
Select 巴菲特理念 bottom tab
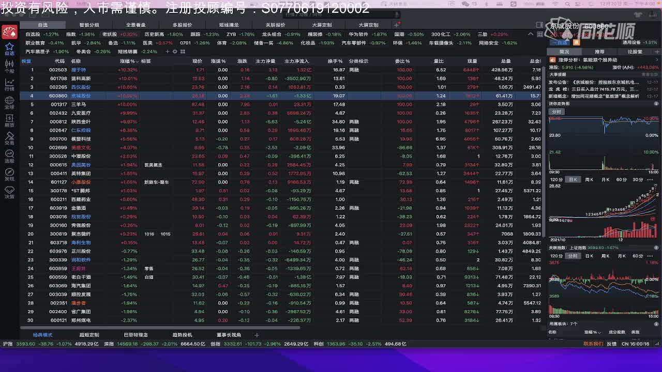click(x=136, y=335)
